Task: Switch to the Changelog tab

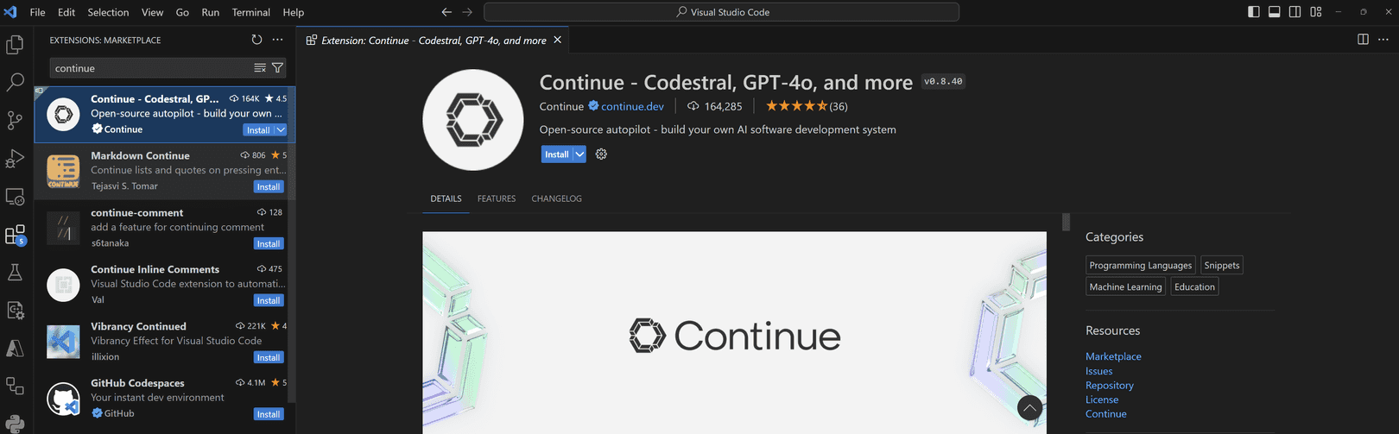Action: (556, 198)
